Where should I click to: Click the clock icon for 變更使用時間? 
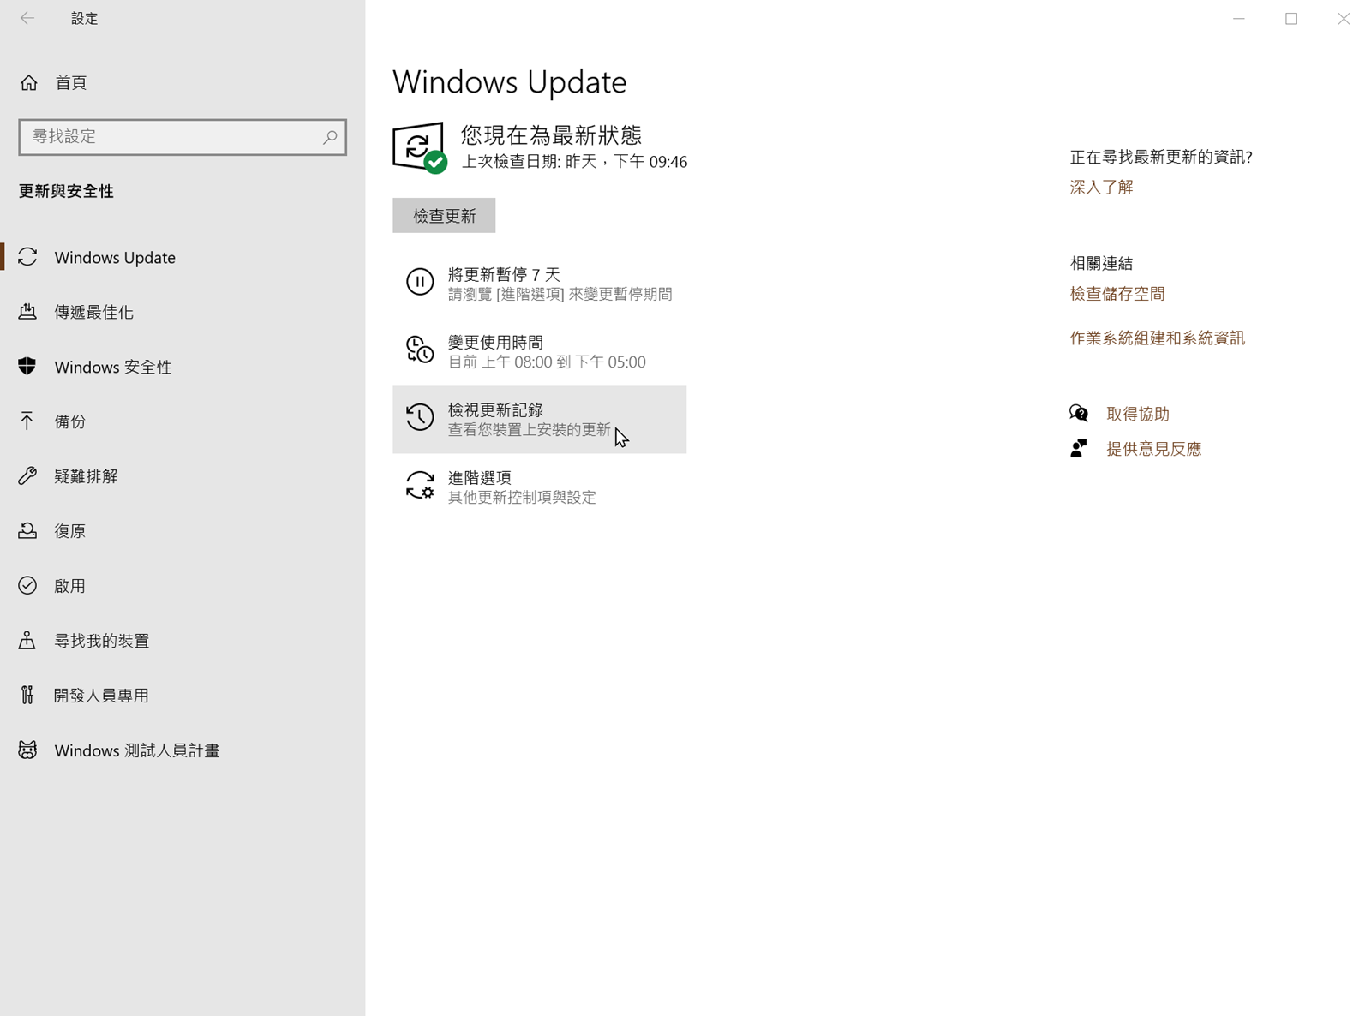[420, 350]
